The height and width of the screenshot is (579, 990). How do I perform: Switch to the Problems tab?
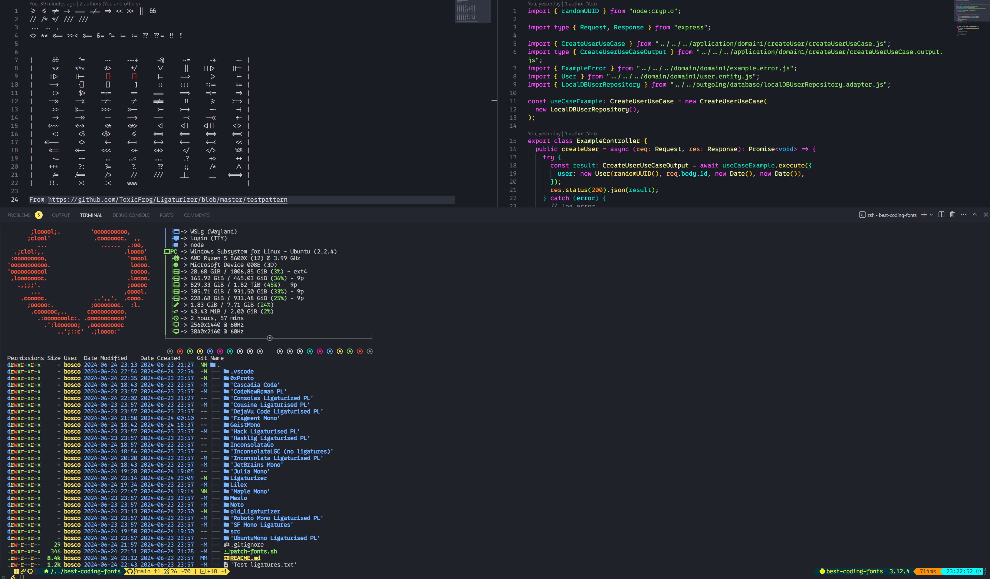(19, 215)
